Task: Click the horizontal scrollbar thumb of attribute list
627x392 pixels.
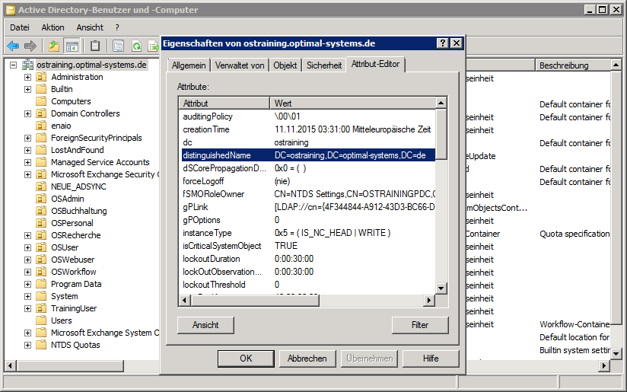Action: [x=256, y=300]
